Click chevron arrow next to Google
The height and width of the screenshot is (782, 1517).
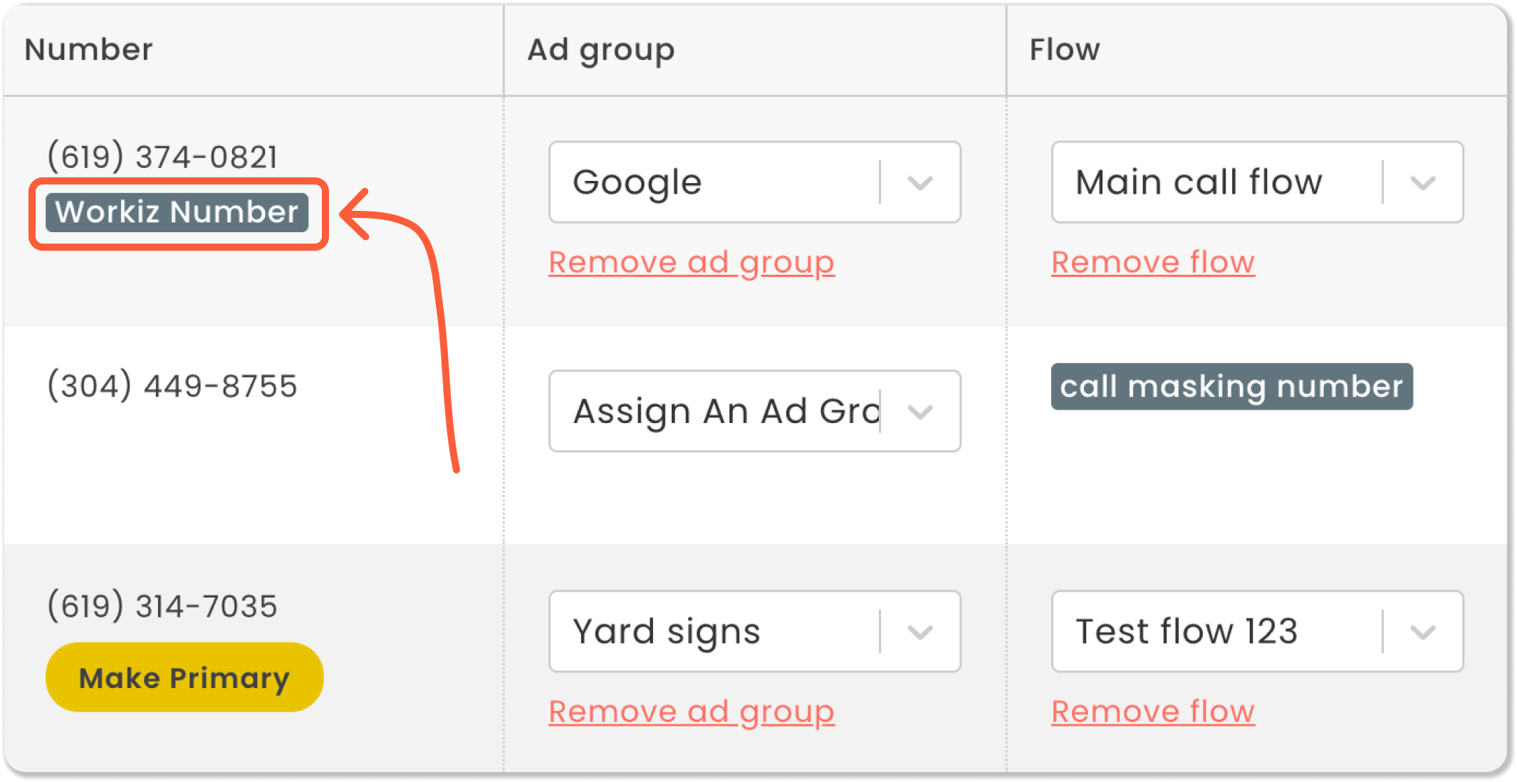point(920,183)
